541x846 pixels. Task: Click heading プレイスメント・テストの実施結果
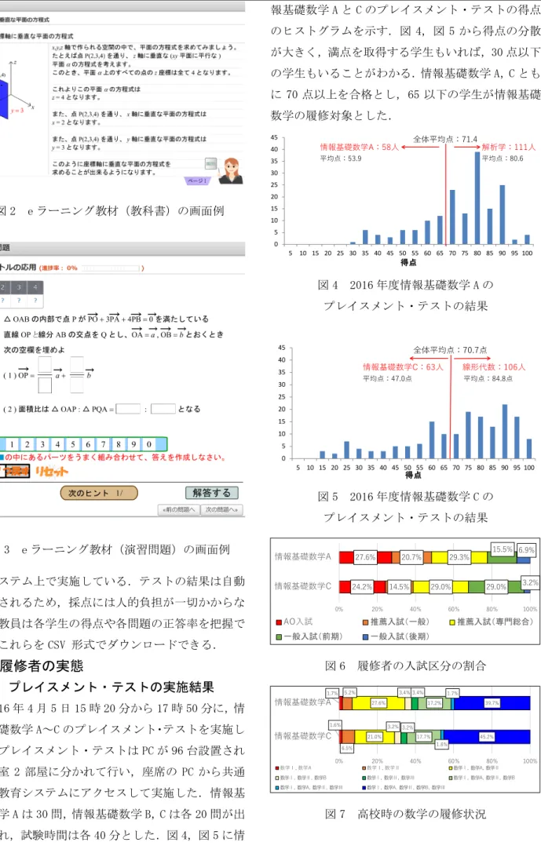[x=111, y=687]
